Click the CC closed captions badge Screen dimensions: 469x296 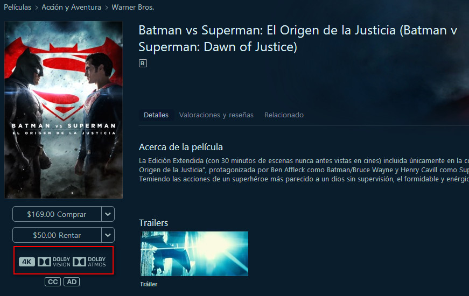click(53, 282)
